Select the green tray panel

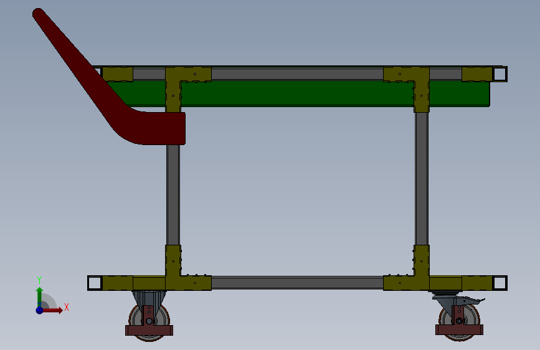[296, 93]
